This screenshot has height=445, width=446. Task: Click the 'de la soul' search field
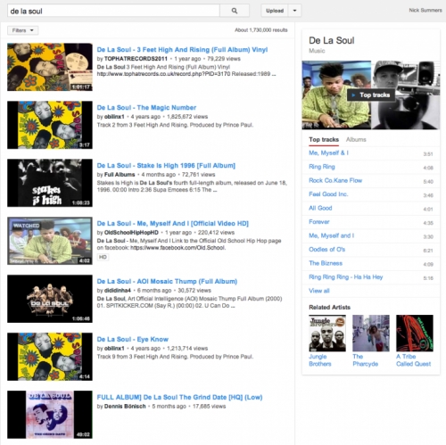tap(113, 11)
